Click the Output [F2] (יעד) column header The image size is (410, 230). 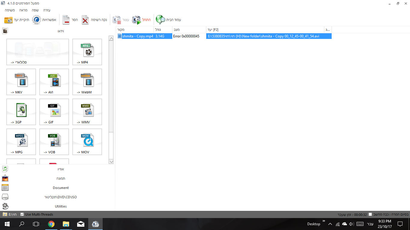pyautogui.click(x=265, y=30)
